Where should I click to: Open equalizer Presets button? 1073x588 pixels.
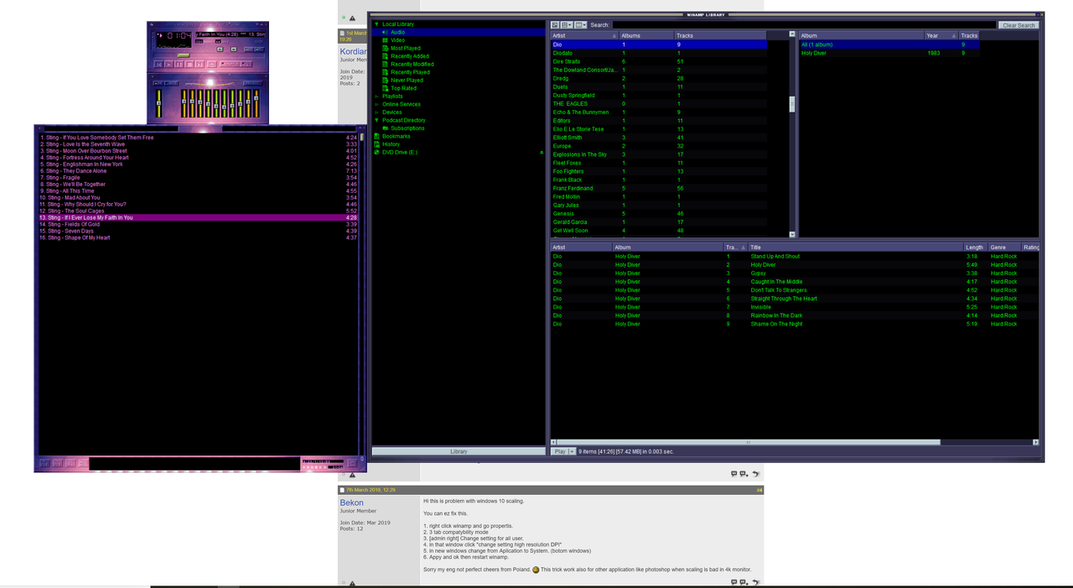point(252,83)
